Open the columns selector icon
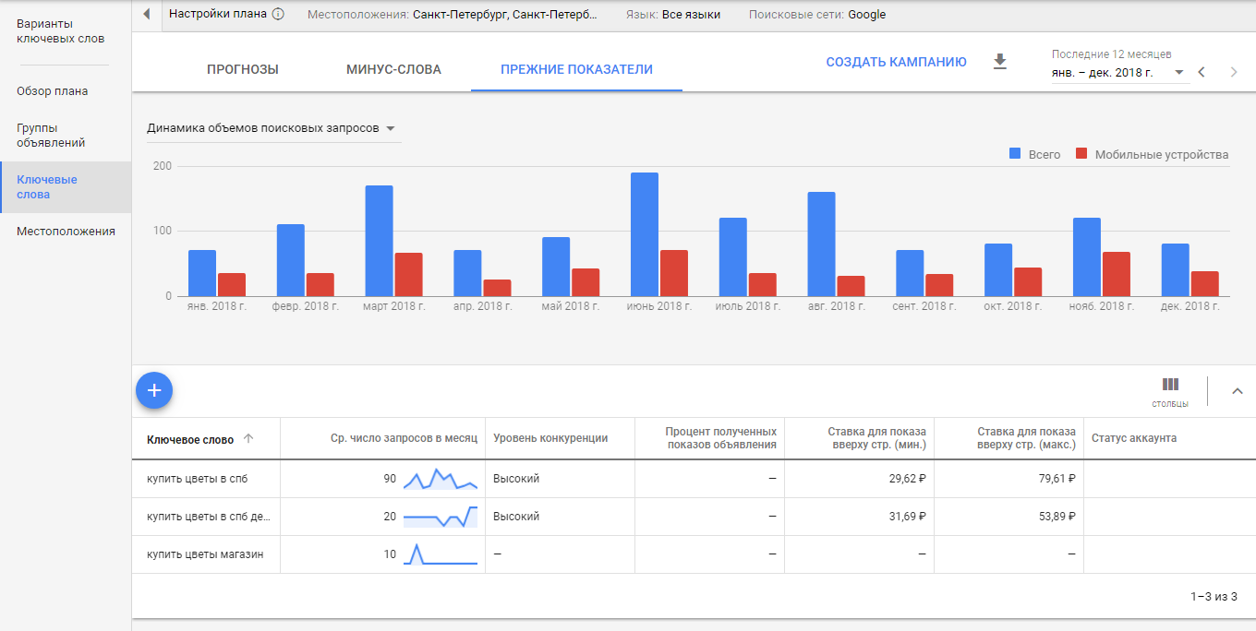 tap(1170, 385)
